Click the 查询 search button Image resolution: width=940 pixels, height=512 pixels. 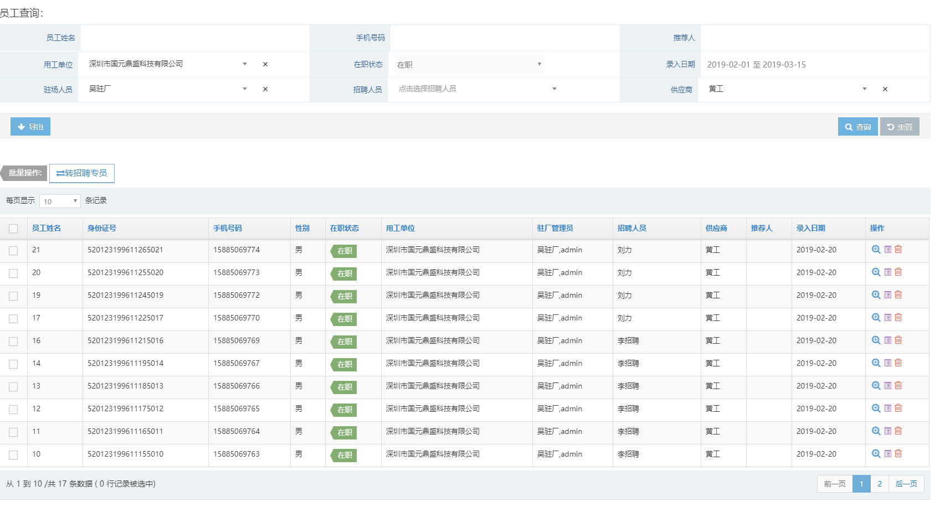[x=857, y=127]
